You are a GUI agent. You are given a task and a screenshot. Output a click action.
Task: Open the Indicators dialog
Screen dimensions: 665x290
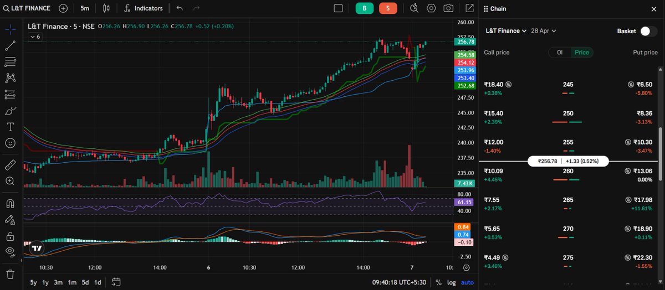(144, 8)
